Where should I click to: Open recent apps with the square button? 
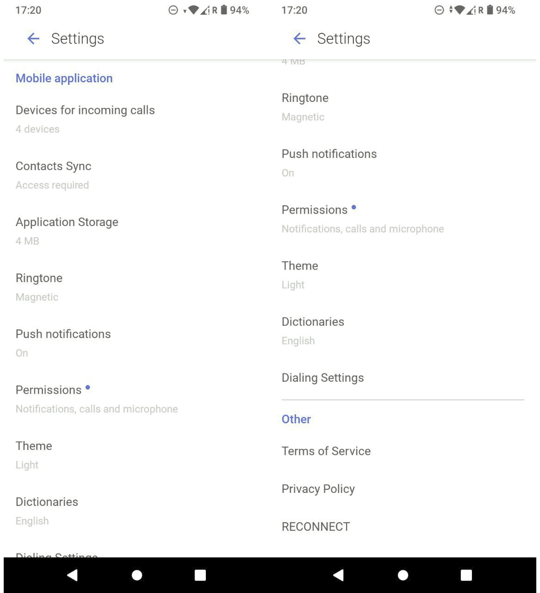click(x=200, y=575)
